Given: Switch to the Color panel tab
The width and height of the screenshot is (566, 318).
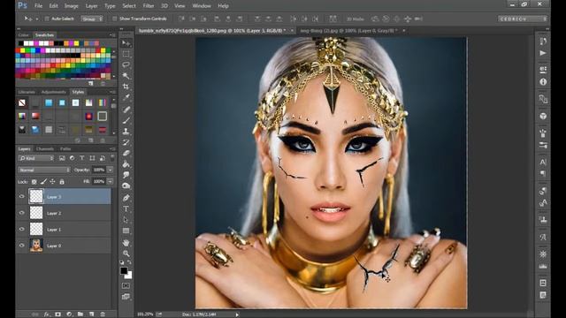Looking at the screenshot, I should point(23,35).
